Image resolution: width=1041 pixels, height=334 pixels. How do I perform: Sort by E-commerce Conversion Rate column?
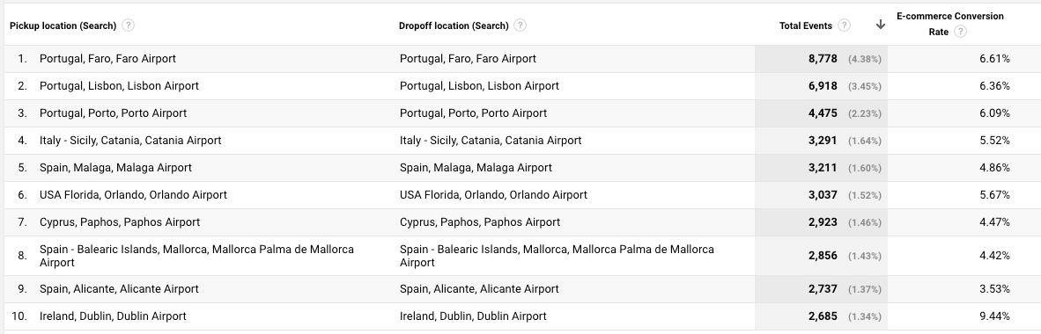tap(950, 24)
